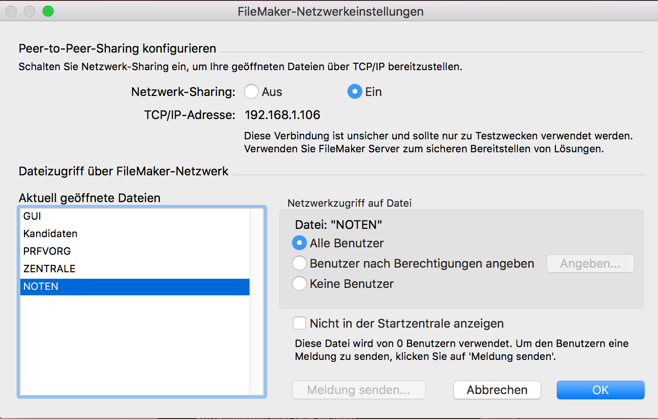Select the Ein radio button for Netzwerk-Sharing
The height and width of the screenshot is (419, 658).
click(x=354, y=91)
